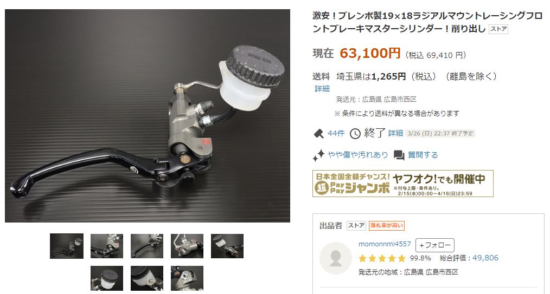Open the 44件 bid history link
550x294 pixels.
pyautogui.click(x=336, y=133)
